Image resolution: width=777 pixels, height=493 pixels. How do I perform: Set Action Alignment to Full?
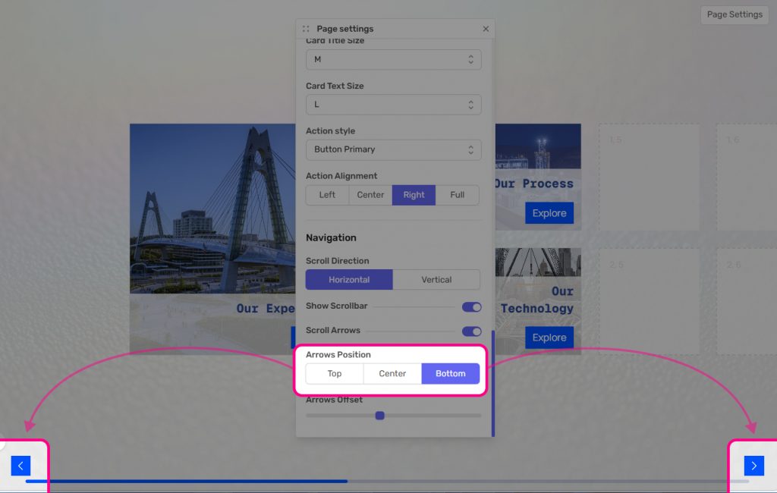[x=457, y=195]
